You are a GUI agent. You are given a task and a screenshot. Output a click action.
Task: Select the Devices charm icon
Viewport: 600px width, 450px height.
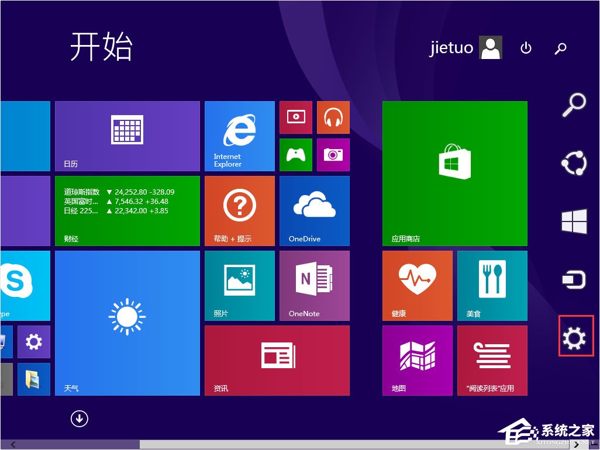574,279
